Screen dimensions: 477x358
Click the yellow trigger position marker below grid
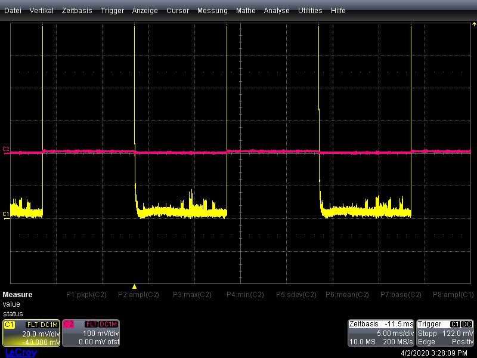[134, 286]
